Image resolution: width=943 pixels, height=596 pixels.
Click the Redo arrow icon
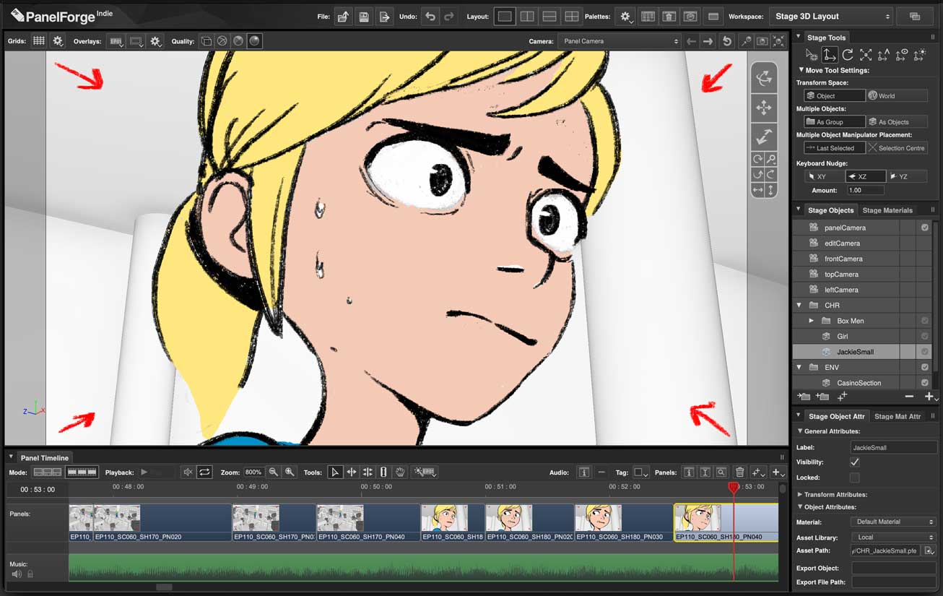tap(448, 16)
